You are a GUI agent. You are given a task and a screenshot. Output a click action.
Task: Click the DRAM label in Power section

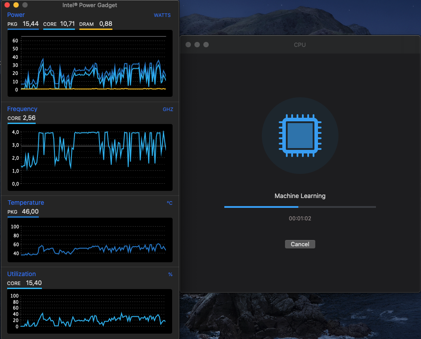pos(87,24)
